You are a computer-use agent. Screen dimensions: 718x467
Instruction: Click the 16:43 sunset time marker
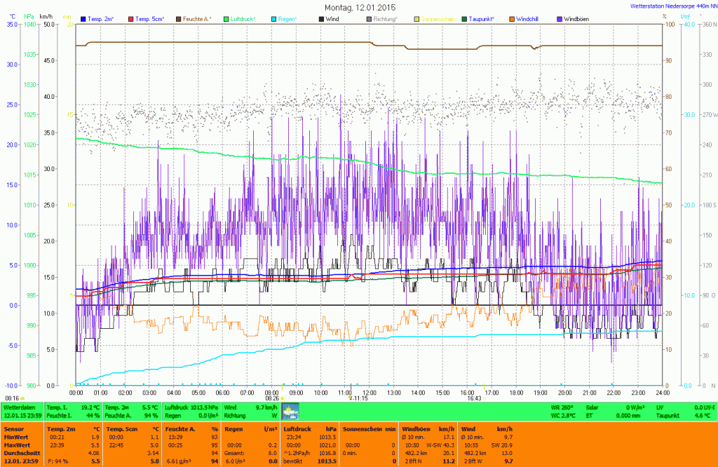point(473,398)
